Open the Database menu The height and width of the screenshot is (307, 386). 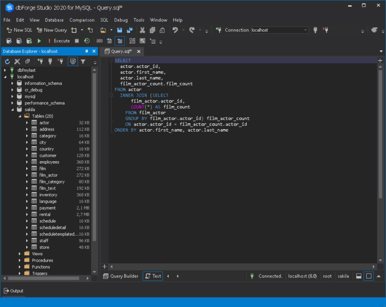[54, 20]
